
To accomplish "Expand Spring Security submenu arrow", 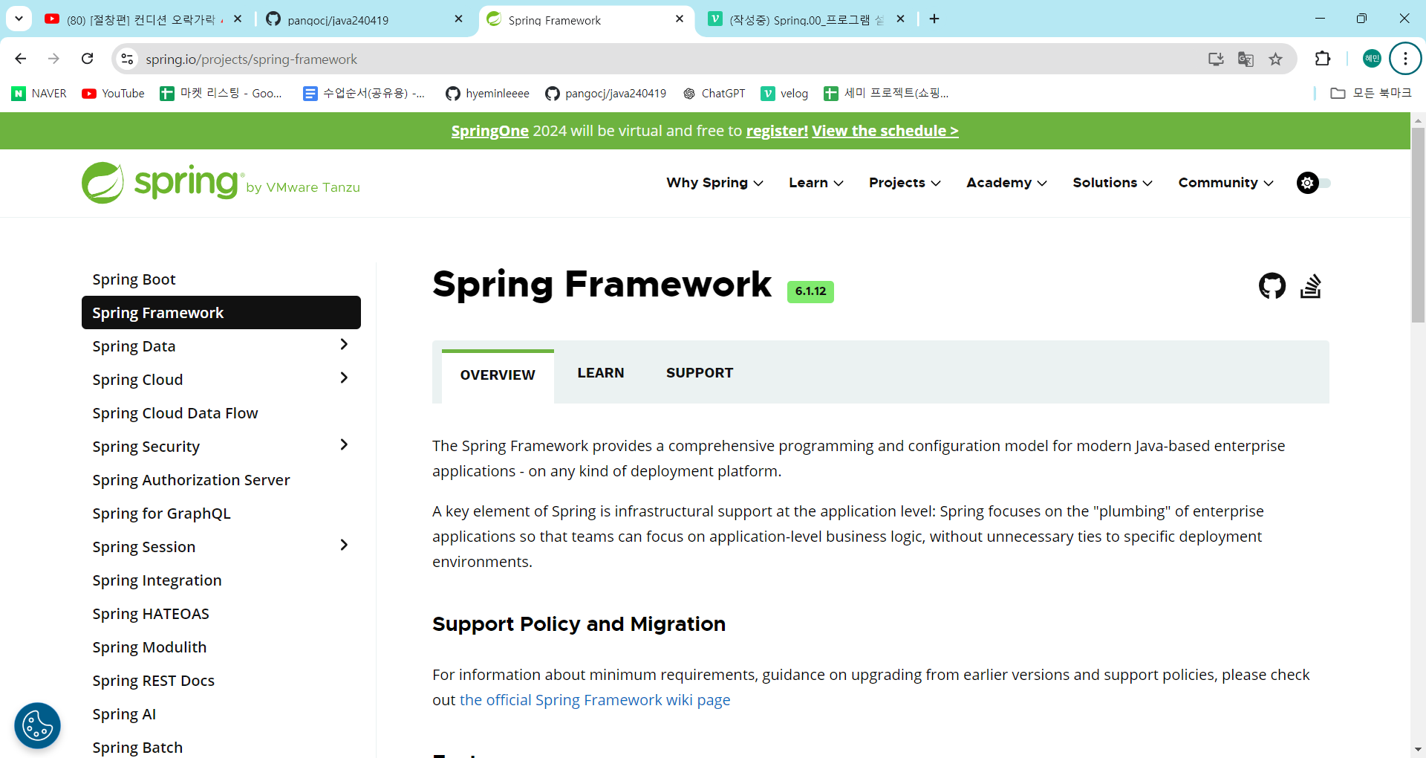I will pos(343,445).
